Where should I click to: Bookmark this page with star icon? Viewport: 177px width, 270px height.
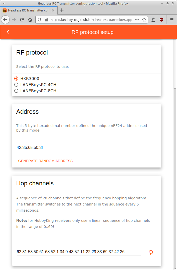click(144, 20)
